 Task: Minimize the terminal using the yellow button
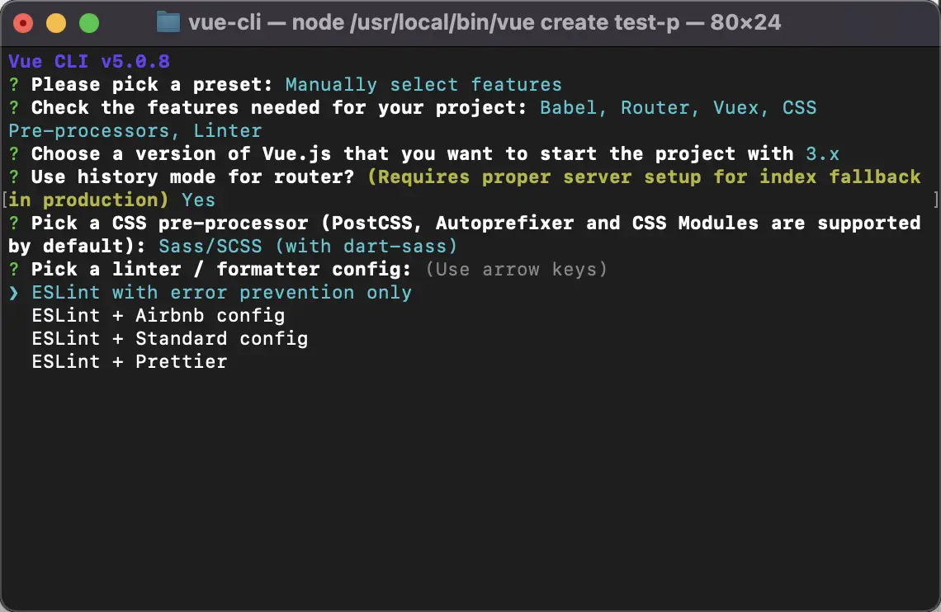pyautogui.click(x=55, y=23)
